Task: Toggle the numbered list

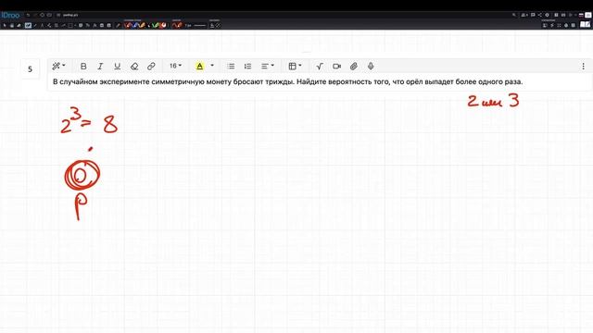Action: pos(247,66)
